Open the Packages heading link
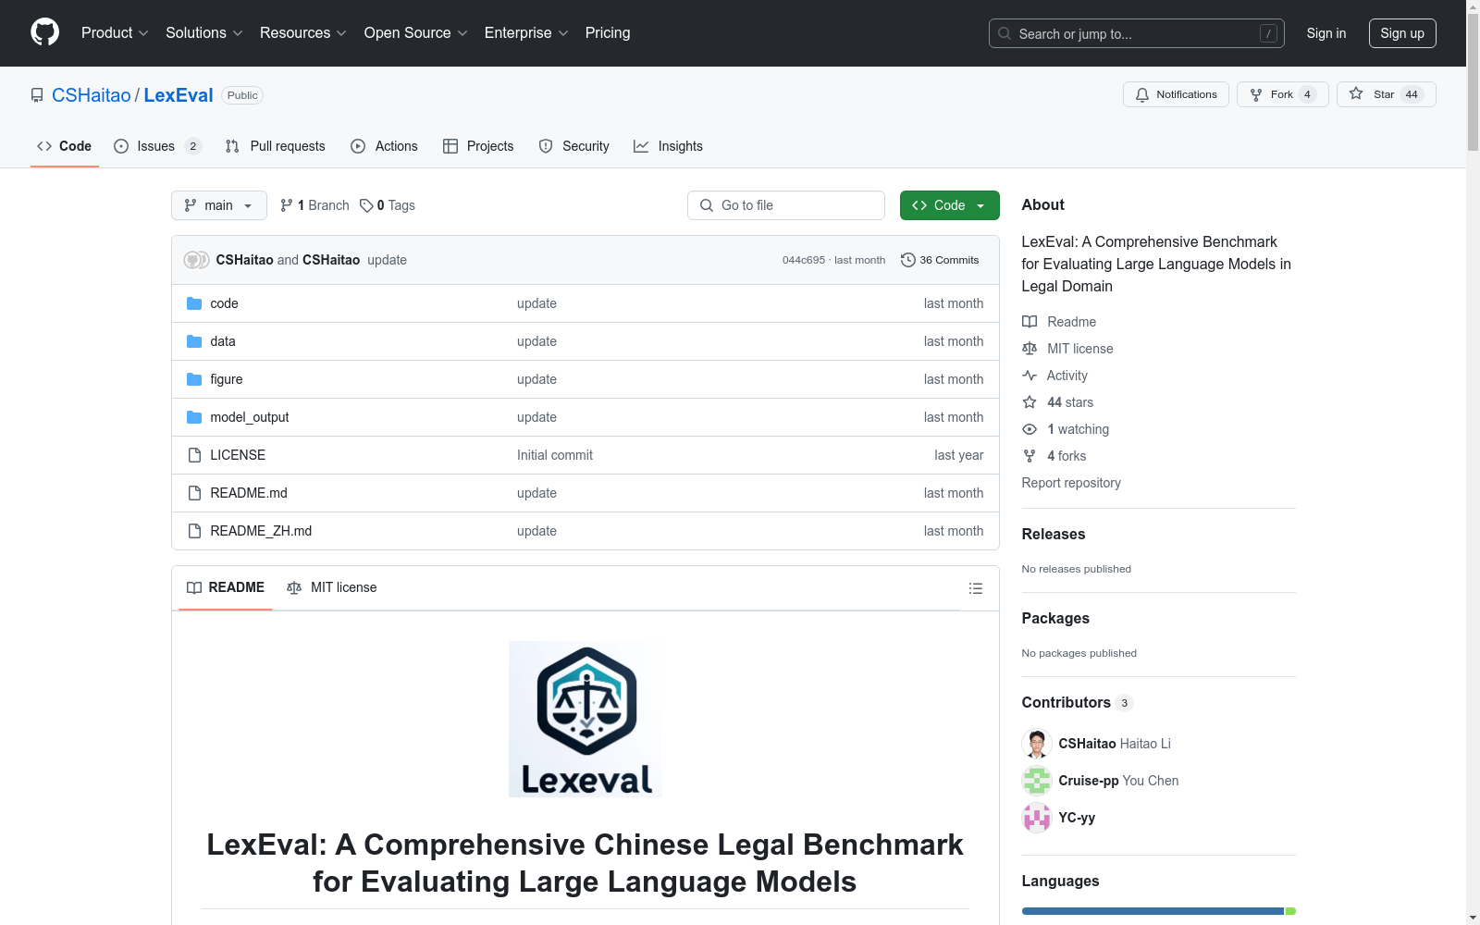Viewport: 1480px width, 925px height. point(1055,618)
